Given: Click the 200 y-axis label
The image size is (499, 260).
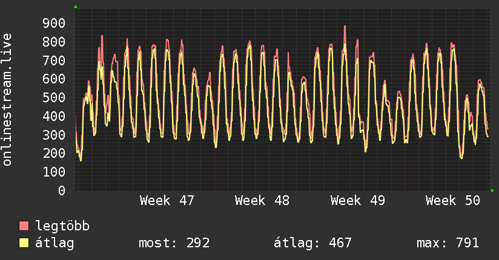Looking at the screenshot, I should (54, 153).
